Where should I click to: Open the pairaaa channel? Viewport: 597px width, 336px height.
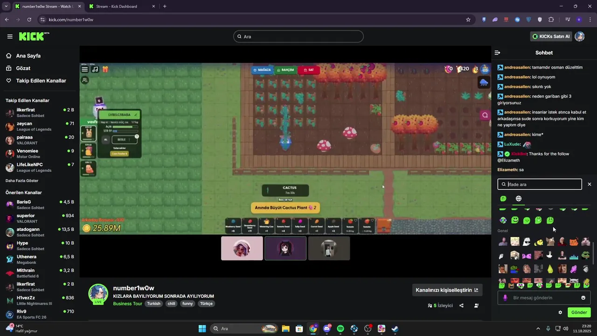coord(40,140)
